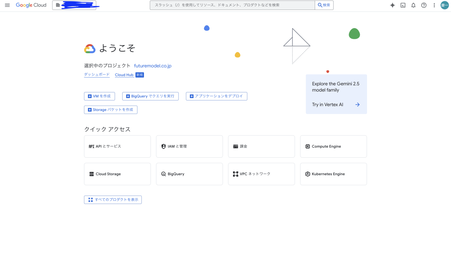This screenshot has height=257, width=451.
Task: Select the Compute Engine quick access card
Action: point(333,146)
